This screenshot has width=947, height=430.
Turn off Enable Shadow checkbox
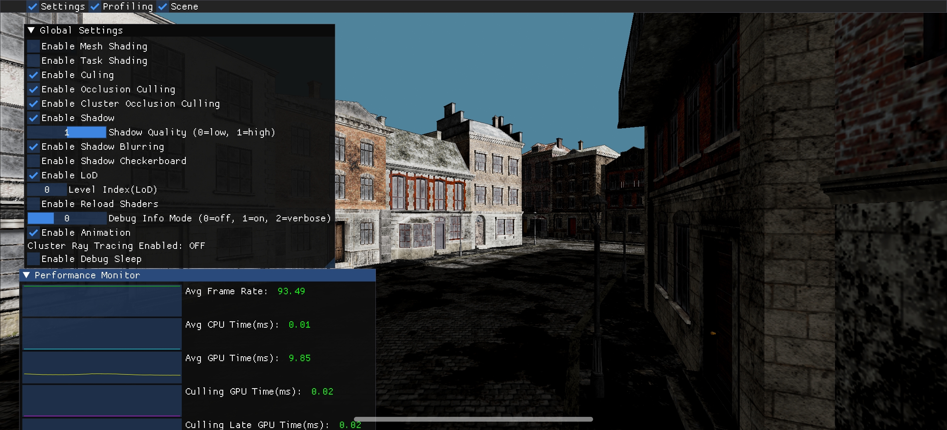pyautogui.click(x=33, y=118)
